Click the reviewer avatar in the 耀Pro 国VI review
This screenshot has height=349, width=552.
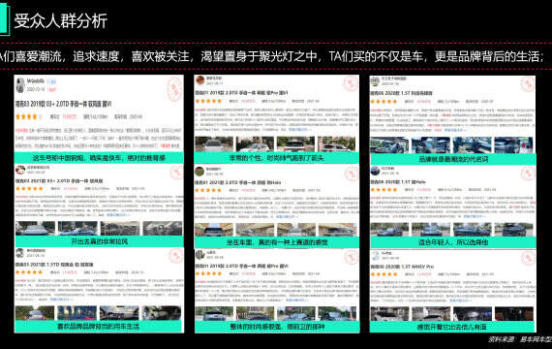tap(199, 255)
